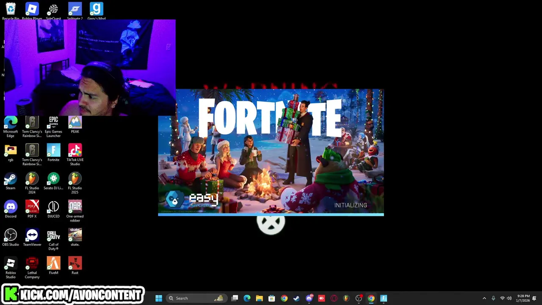Select the Fortnite desktop shortcut

click(x=53, y=153)
